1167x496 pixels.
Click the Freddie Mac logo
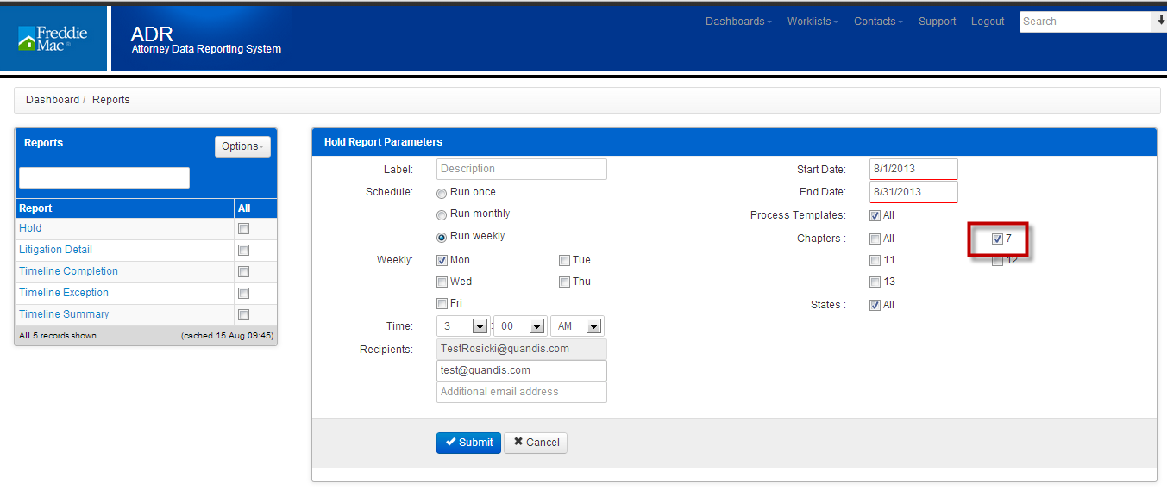point(52,38)
